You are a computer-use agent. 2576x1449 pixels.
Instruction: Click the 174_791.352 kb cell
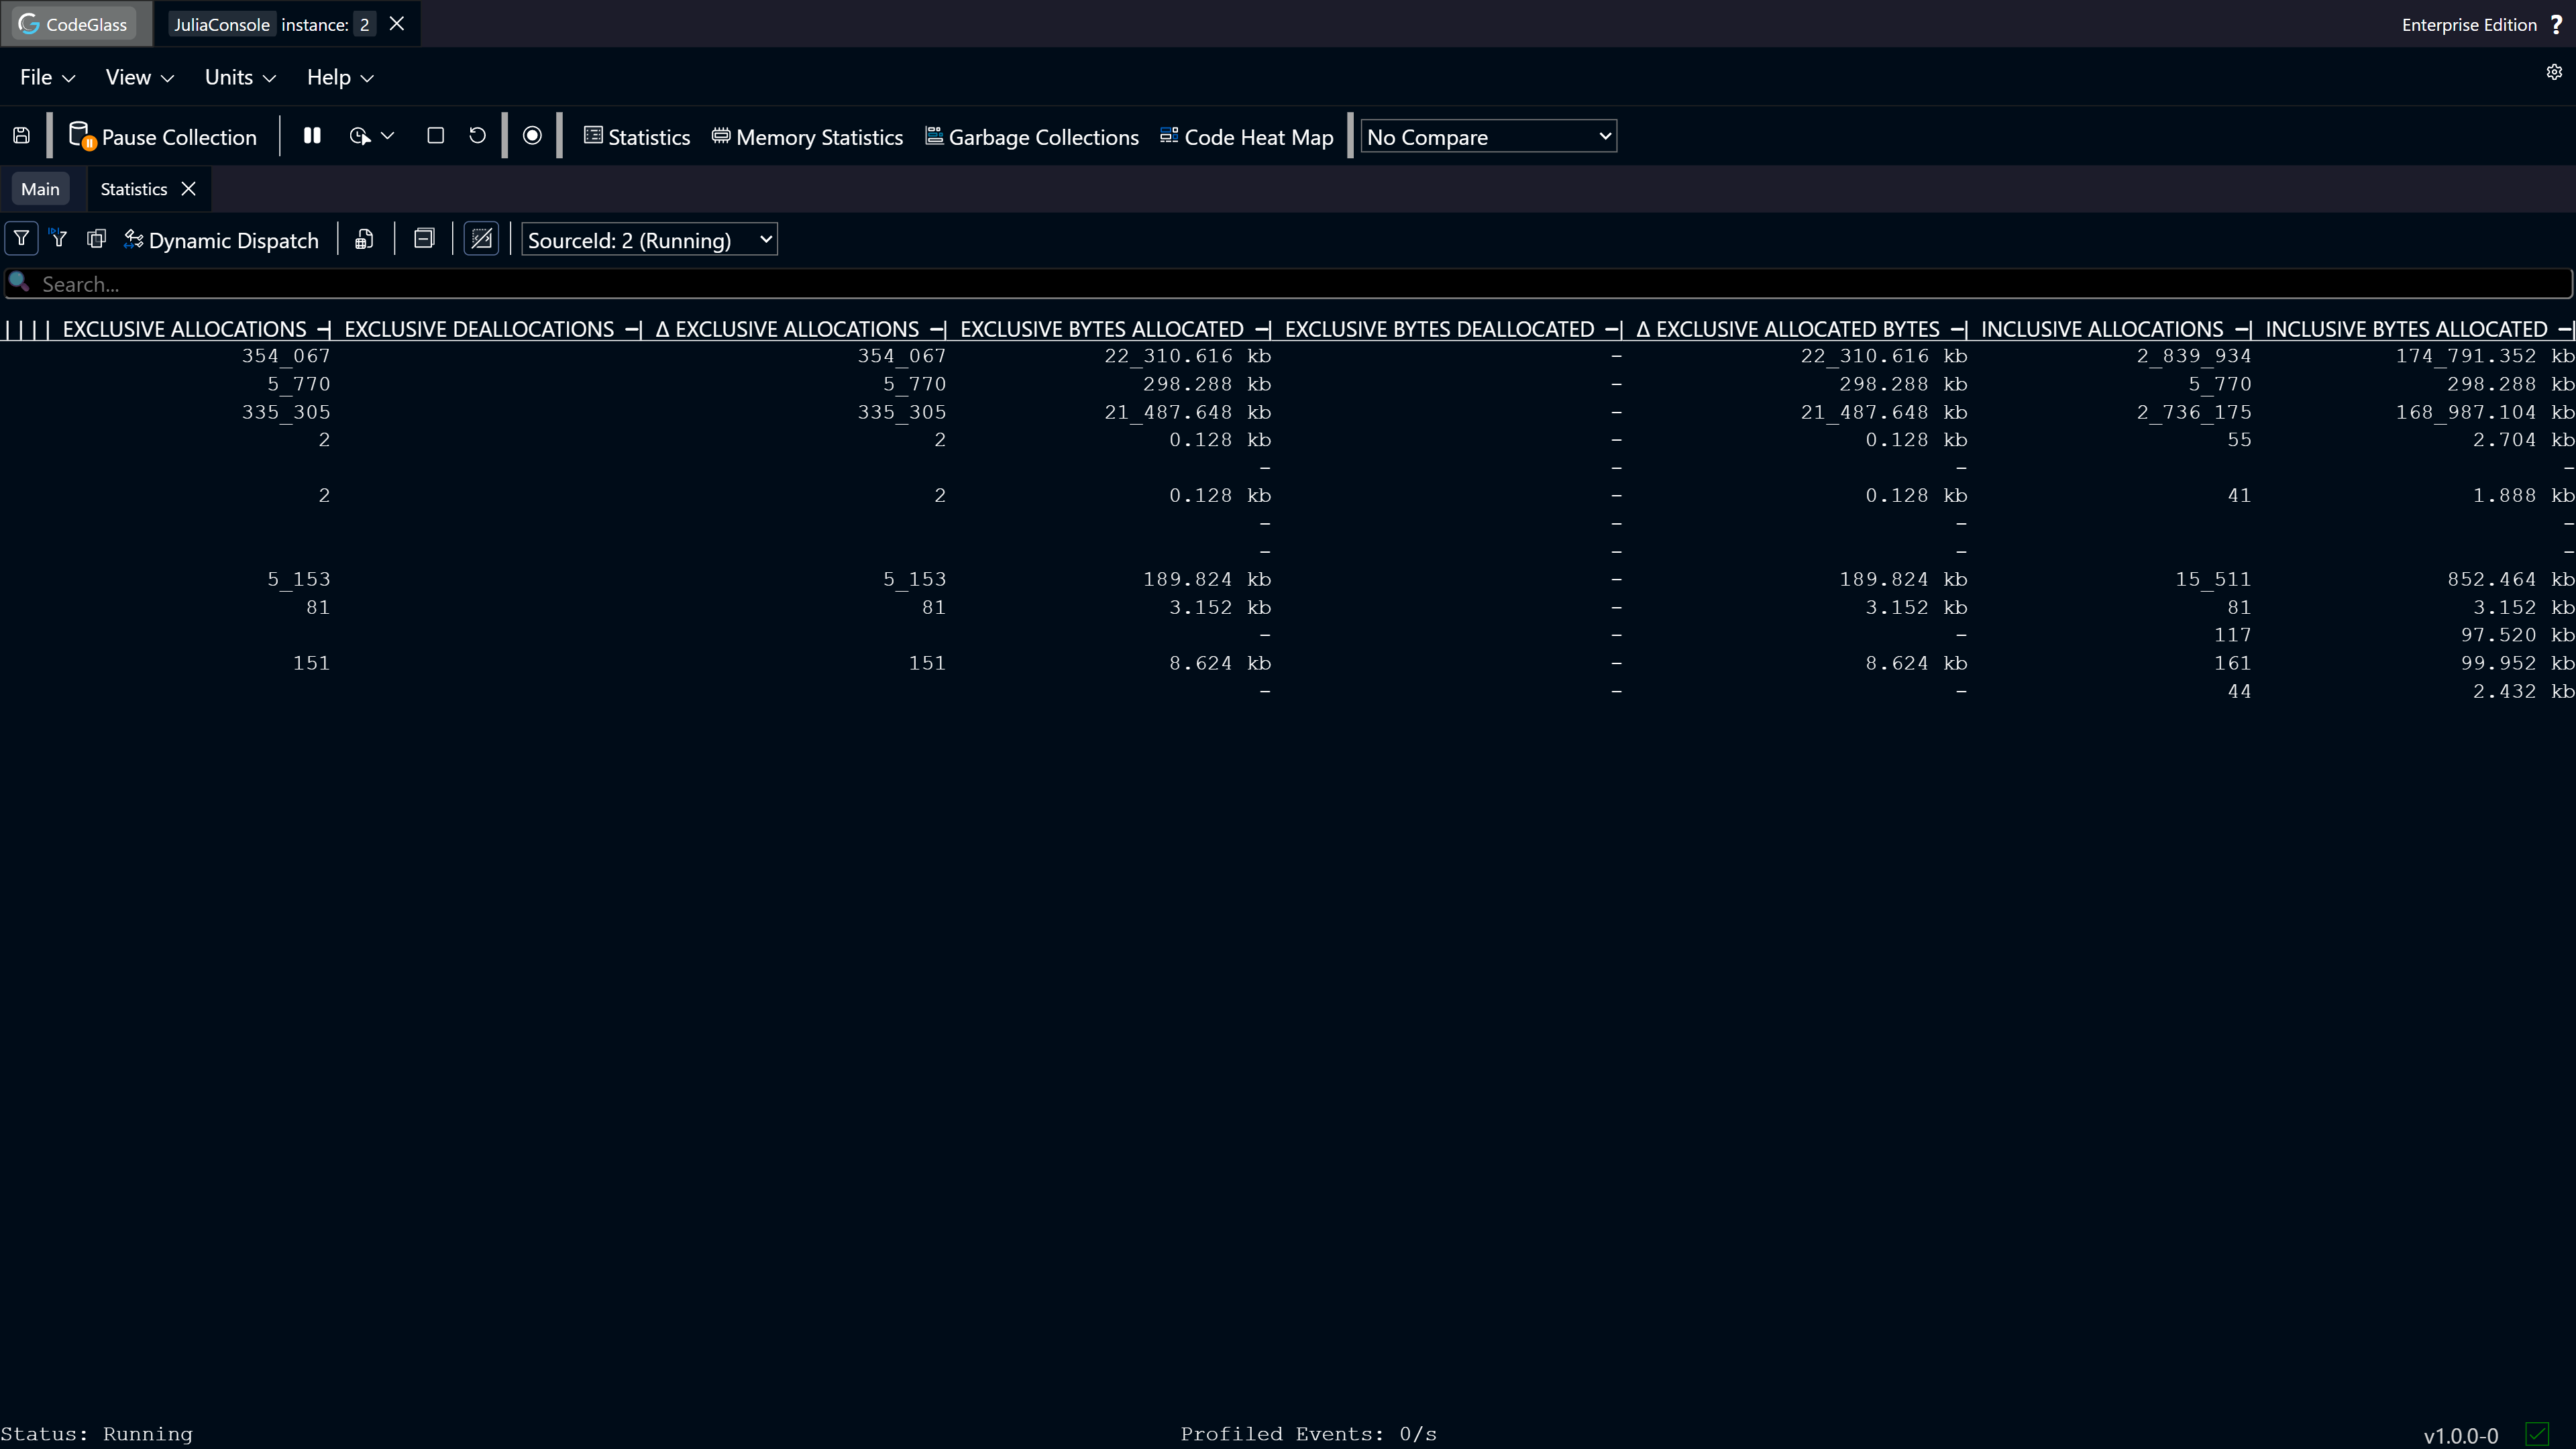[x=2485, y=356]
